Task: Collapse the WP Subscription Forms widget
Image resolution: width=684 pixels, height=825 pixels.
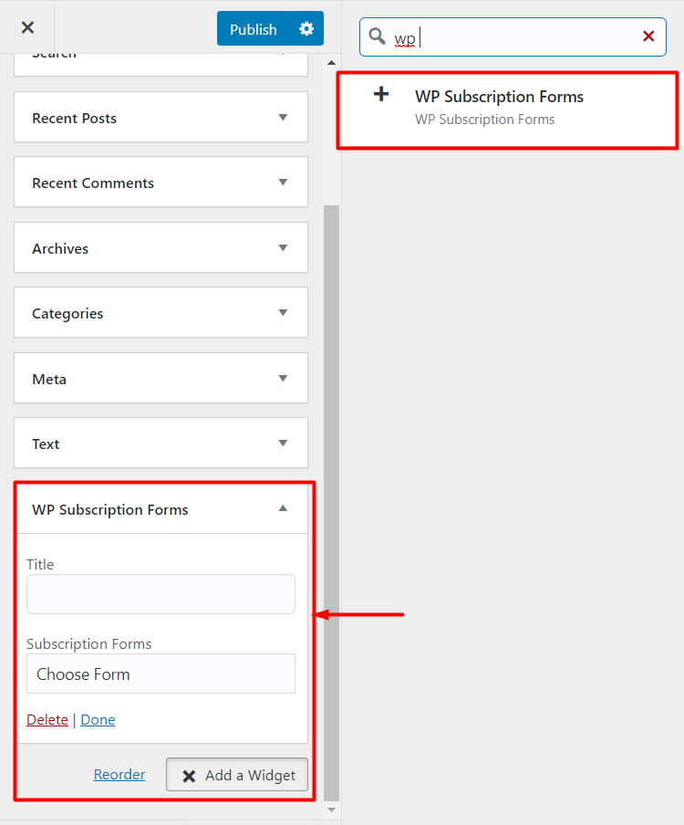Action: (283, 508)
